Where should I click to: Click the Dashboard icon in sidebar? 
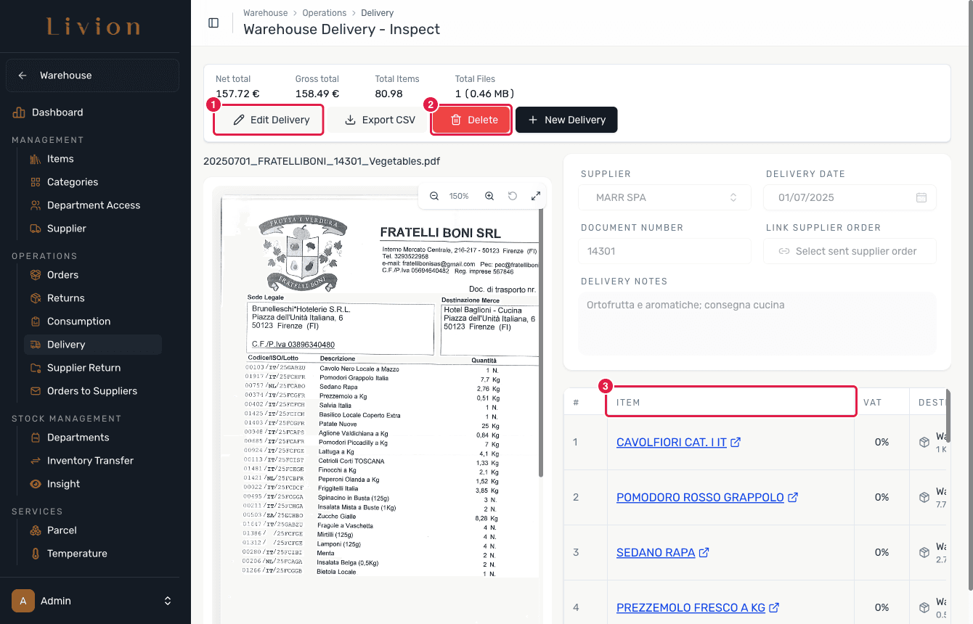tap(19, 112)
